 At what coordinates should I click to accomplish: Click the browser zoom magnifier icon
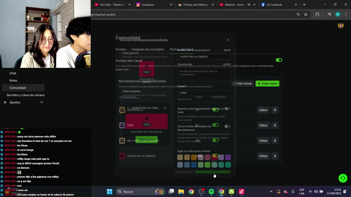coord(298,15)
